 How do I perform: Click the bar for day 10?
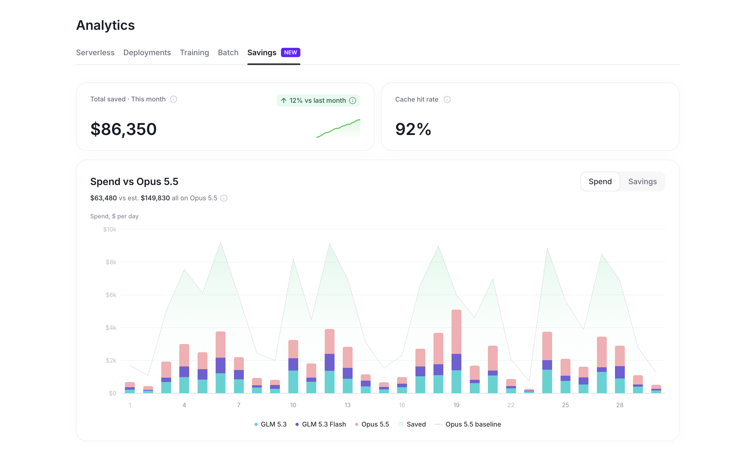[x=293, y=366]
